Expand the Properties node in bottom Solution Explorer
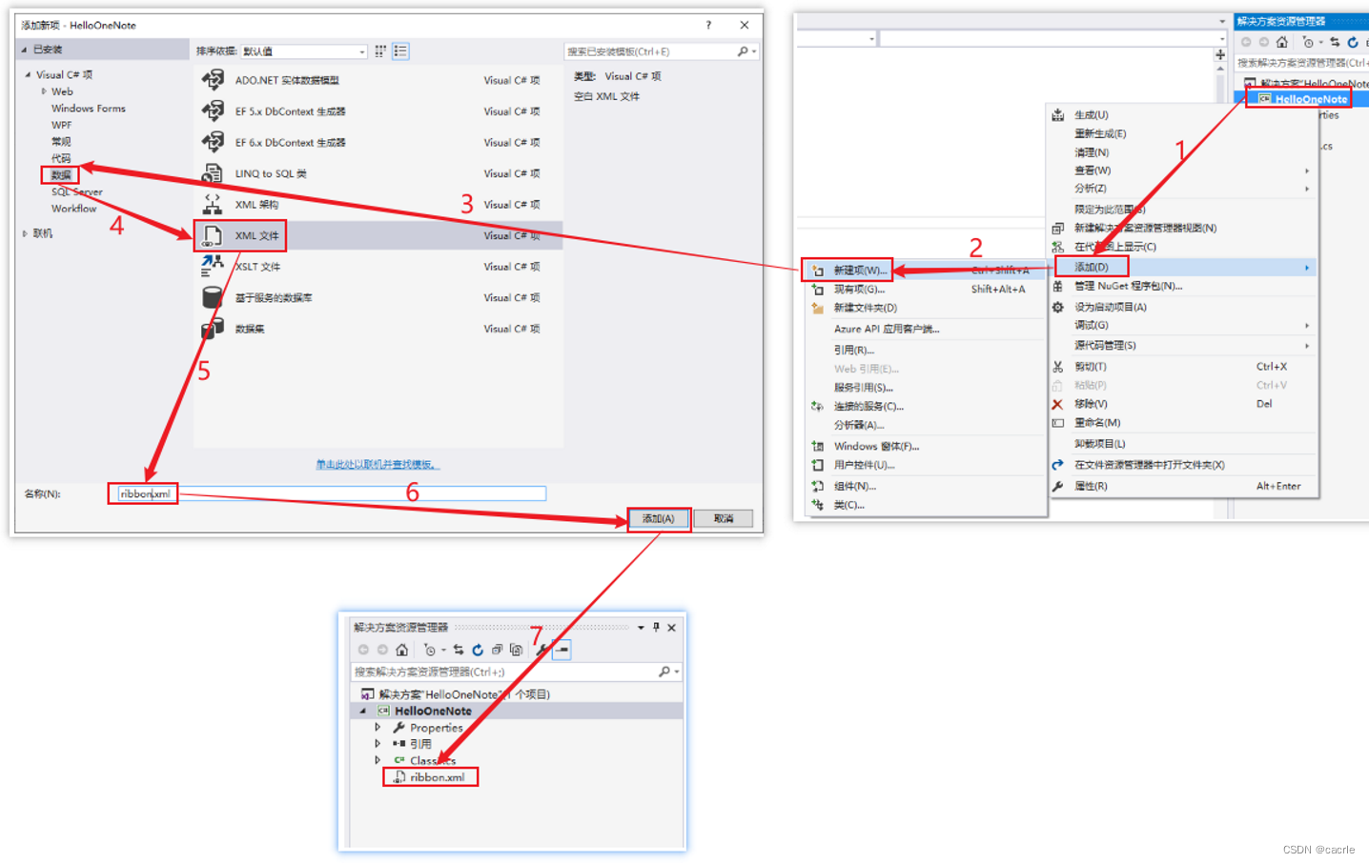This screenshot has height=863, width=1369. [378, 727]
